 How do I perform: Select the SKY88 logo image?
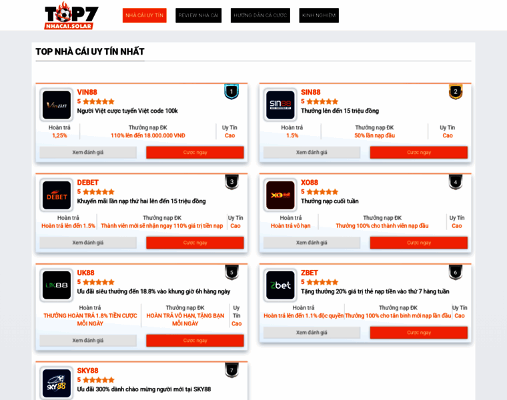[57, 383]
